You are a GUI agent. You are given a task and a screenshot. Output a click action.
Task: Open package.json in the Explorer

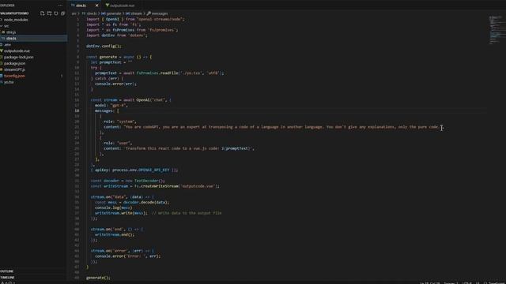(x=14, y=63)
